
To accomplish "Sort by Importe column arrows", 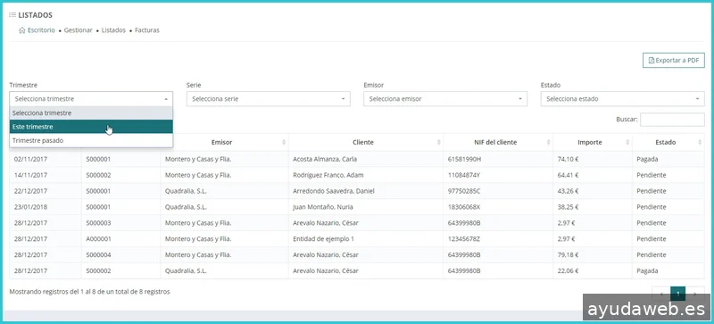I will 628,142.
